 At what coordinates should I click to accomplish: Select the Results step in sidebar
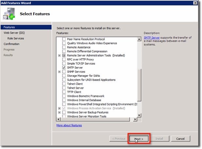coord(8,55)
